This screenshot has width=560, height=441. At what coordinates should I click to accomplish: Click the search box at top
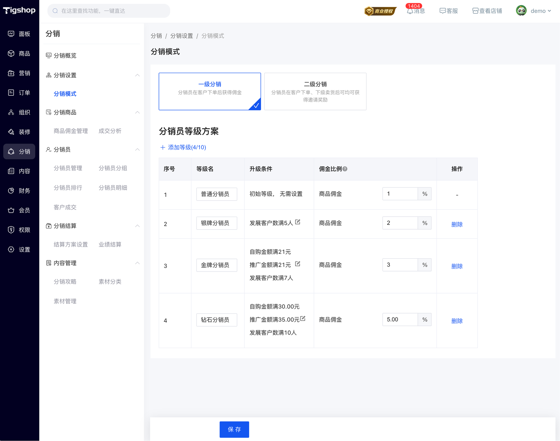click(x=108, y=10)
